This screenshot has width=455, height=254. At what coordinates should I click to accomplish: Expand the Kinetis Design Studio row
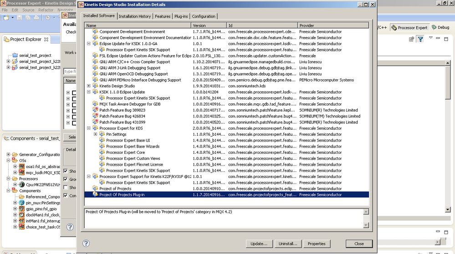point(89,86)
